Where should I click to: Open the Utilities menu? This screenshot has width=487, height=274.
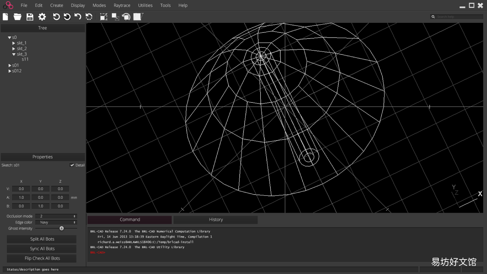tap(145, 5)
